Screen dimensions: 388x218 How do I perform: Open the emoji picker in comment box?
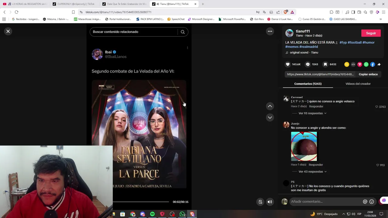[372, 202]
